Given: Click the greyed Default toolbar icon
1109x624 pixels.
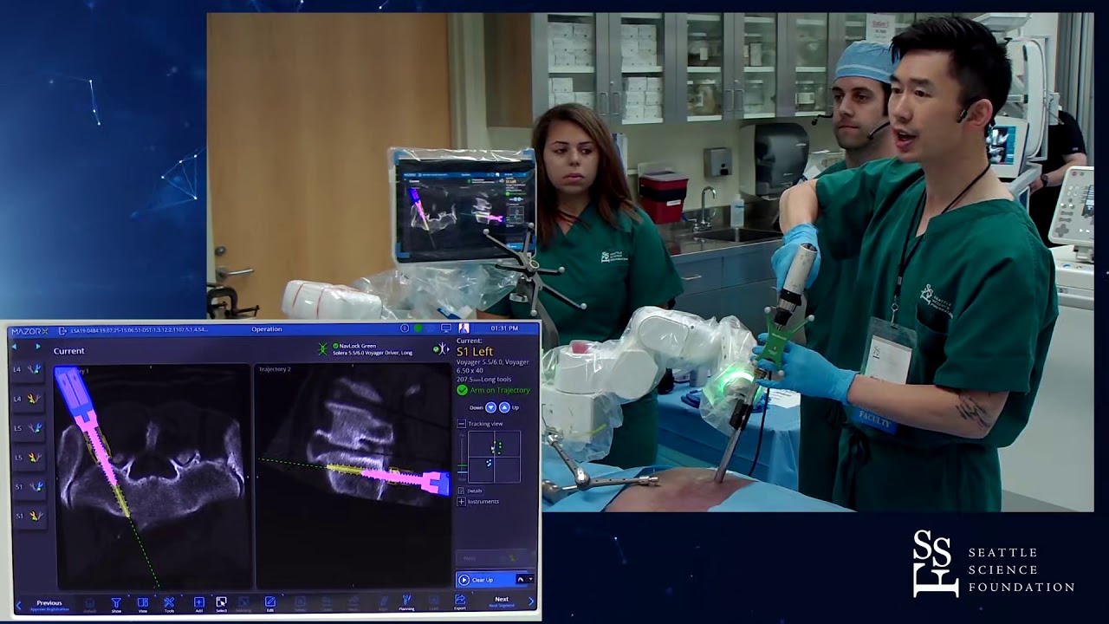Looking at the screenshot, I should [89, 603].
